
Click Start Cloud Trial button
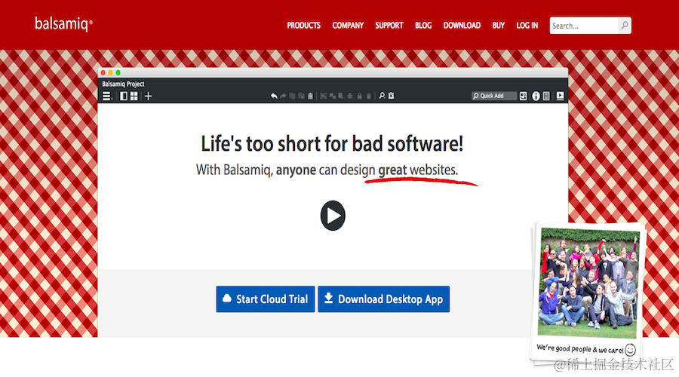coord(266,299)
